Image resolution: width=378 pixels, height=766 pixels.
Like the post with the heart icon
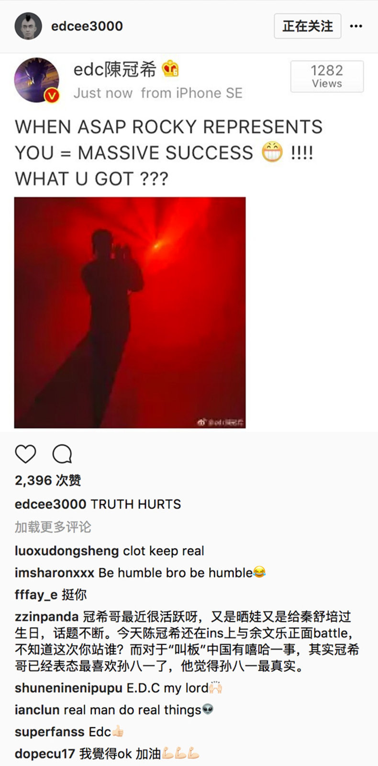click(25, 454)
